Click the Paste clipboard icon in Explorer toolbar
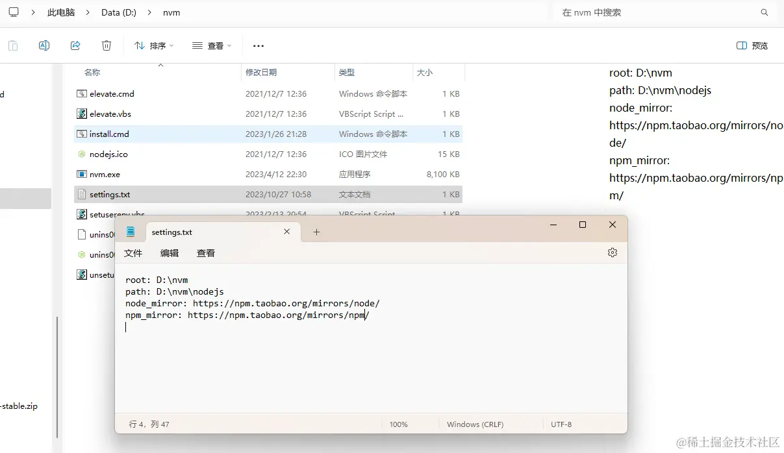The width and height of the screenshot is (784, 453). point(13,45)
